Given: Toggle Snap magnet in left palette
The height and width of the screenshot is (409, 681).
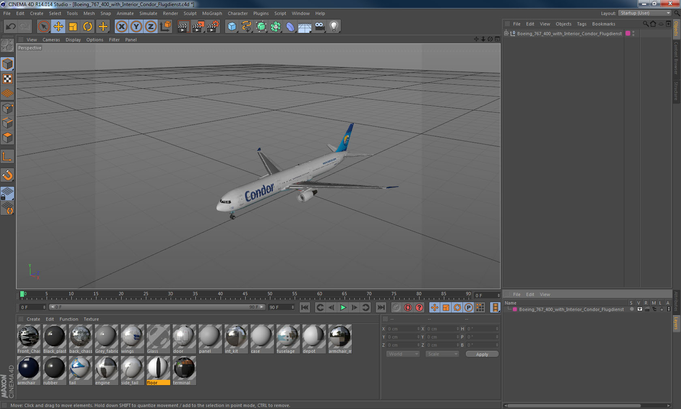Looking at the screenshot, I should click(7, 175).
